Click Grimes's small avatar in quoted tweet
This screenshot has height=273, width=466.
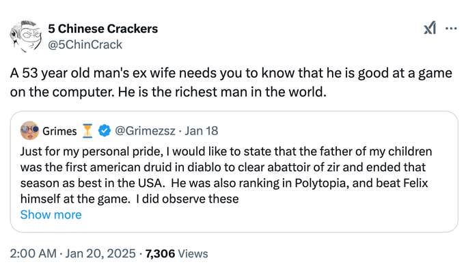click(29, 130)
